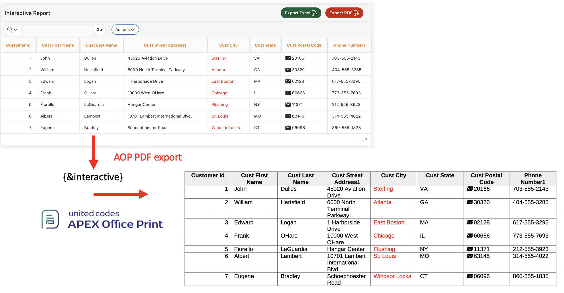Viewport: 564px width, 293px height.
Task: Follow the Sterling city link
Action: (219, 58)
